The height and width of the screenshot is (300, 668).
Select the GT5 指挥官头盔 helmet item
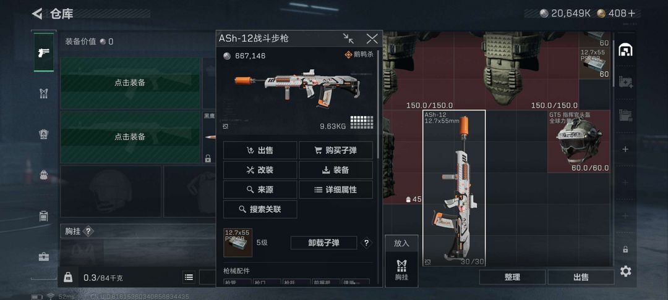[x=579, y=141]
